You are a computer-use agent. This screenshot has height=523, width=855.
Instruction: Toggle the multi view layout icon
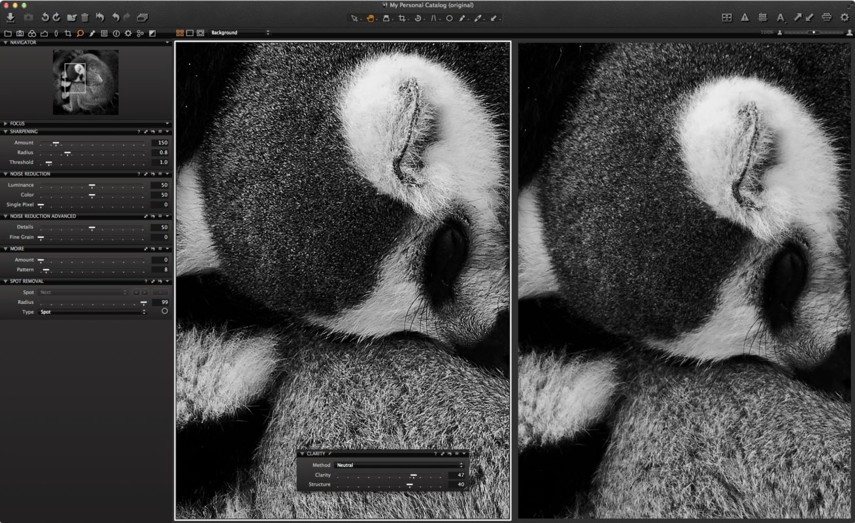click(727, 18)
